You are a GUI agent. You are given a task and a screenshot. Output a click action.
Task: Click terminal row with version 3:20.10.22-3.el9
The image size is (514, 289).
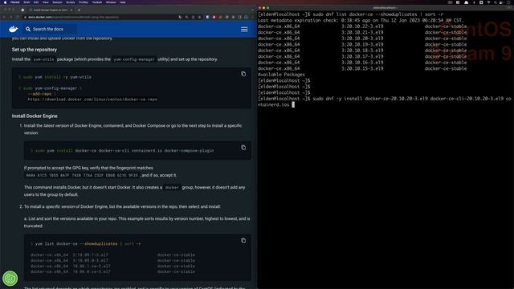[362, 26]
